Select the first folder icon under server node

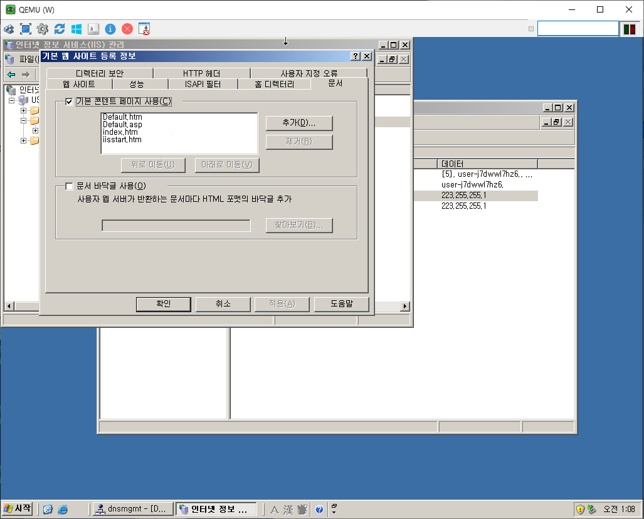click(x=34, y=110)
